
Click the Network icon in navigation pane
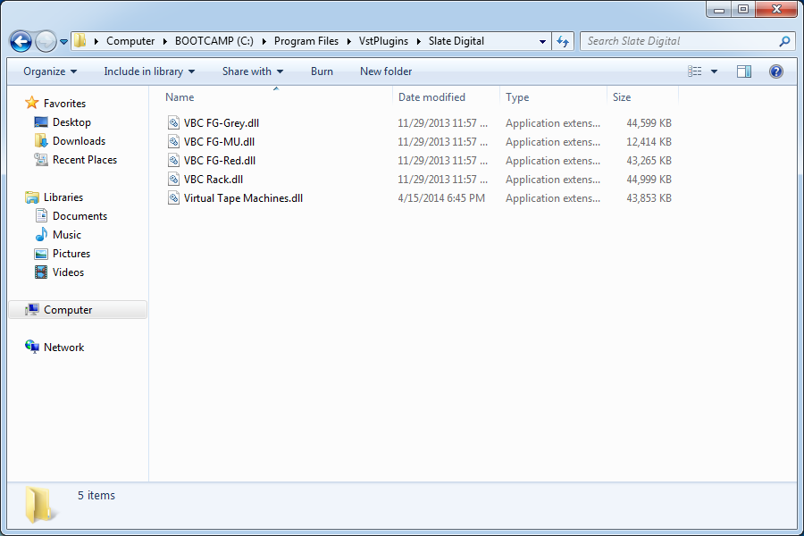click(32, 347)
